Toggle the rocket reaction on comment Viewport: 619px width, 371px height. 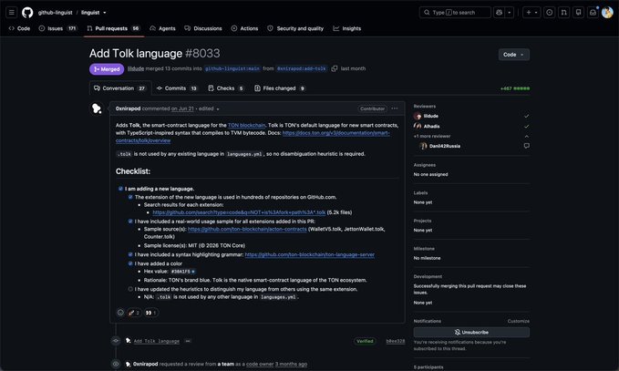pos(134,313)
